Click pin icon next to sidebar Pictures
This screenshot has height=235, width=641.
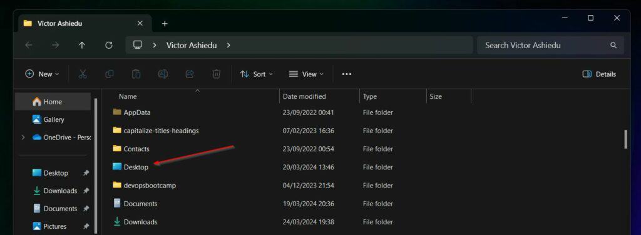pos(86,226)
